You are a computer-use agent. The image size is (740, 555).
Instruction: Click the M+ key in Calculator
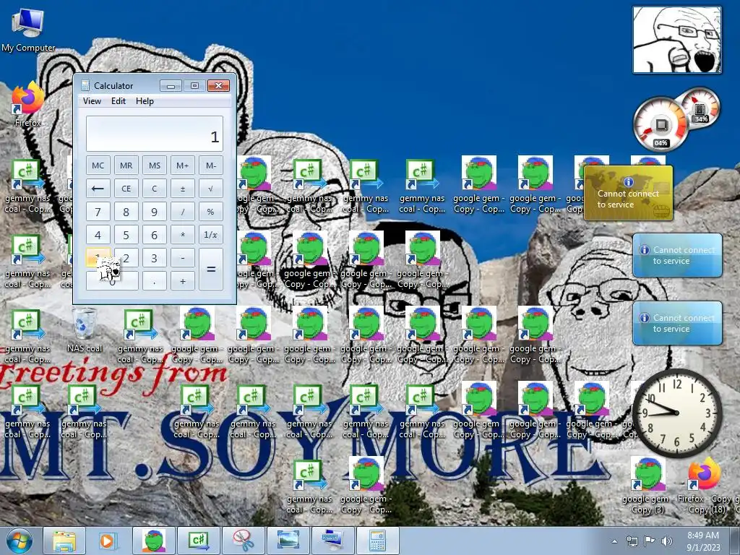[183, 165]
